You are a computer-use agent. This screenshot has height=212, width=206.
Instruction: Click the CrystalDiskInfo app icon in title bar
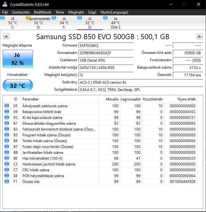[x=5, y=4]
